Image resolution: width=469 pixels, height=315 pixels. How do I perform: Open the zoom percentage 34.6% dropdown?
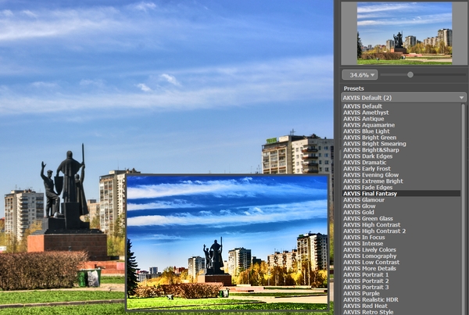pyautogui.click(x=360, y=75)
